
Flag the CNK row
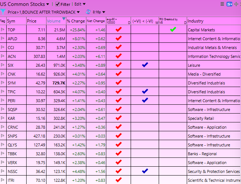[3, 74]
